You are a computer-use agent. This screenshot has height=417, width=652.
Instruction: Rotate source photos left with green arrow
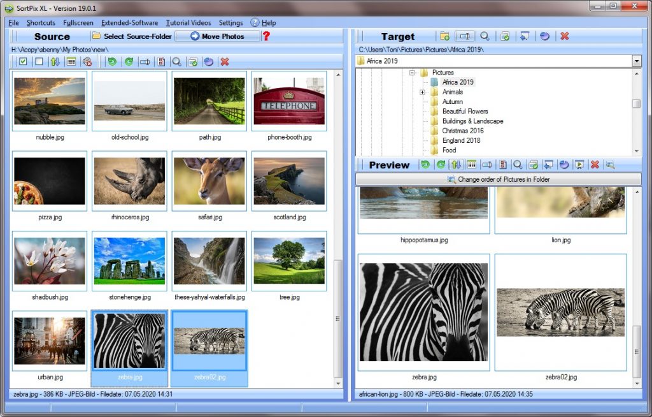pyautogui.click(x=112, y=62)
